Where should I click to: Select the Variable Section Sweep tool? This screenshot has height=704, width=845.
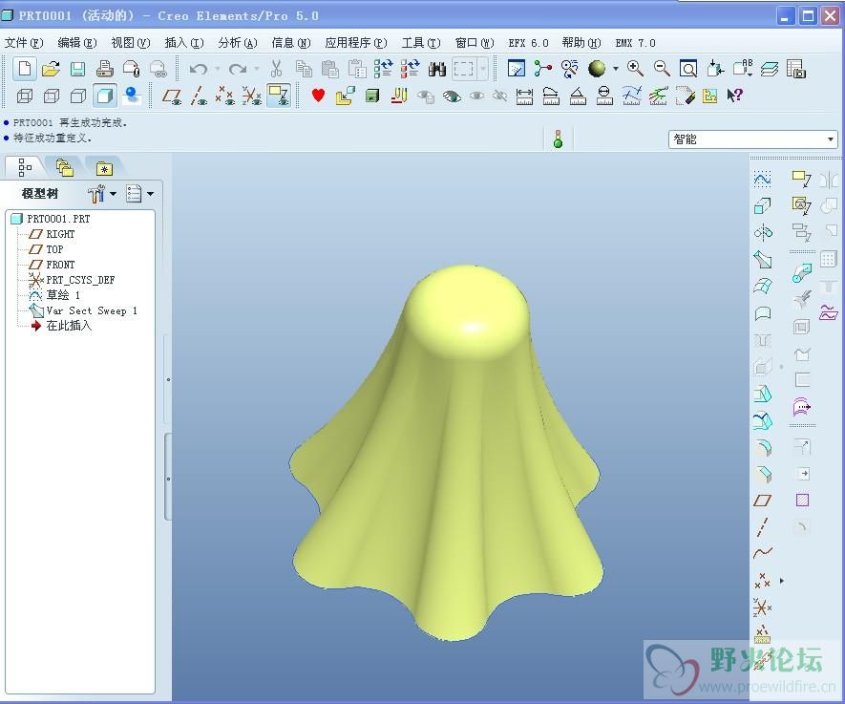[762, 259]
